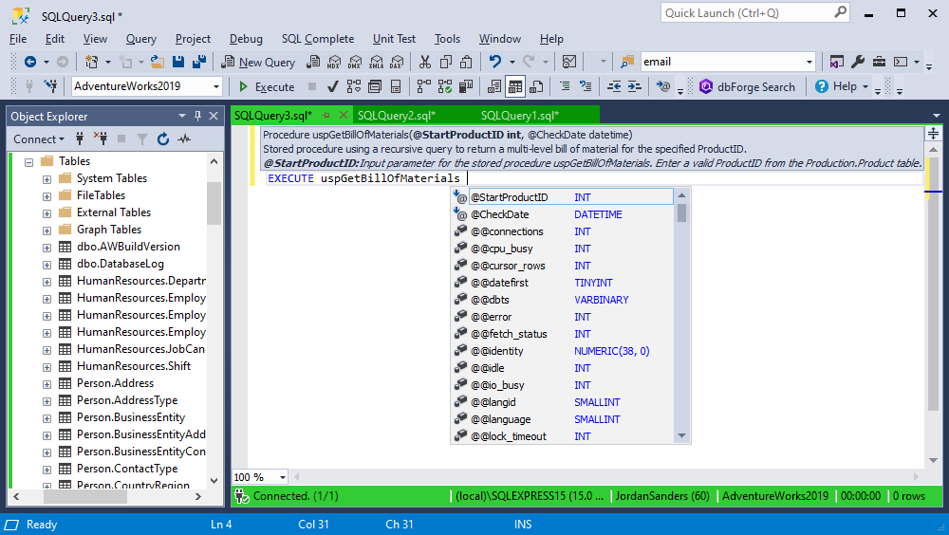Click the Properties wrench icon
The height and width of the screenshot is (535, 949).
point(858,62)
